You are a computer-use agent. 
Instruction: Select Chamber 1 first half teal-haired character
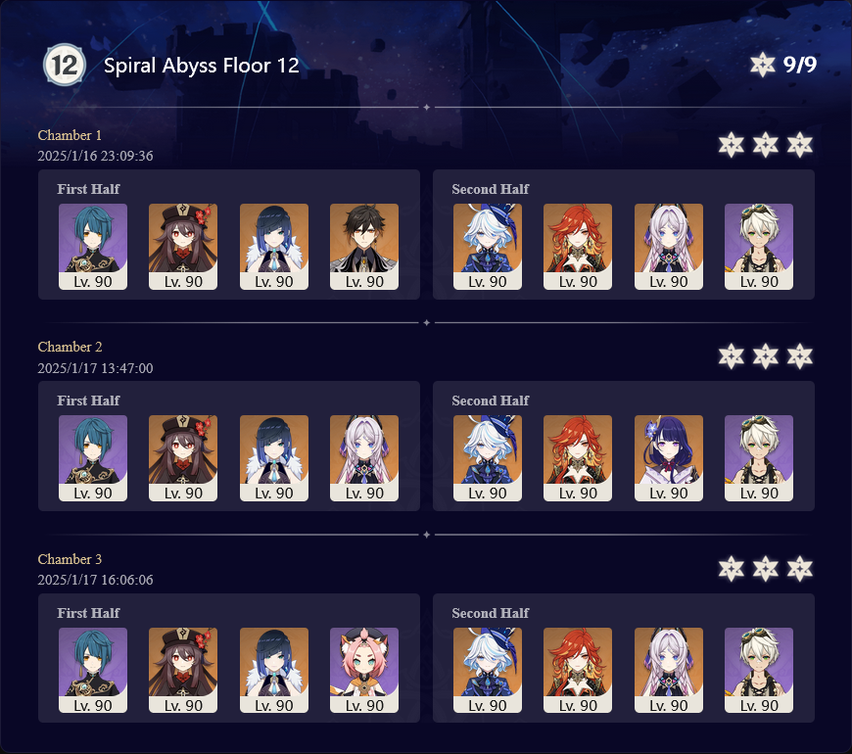(x=93, y=246)
